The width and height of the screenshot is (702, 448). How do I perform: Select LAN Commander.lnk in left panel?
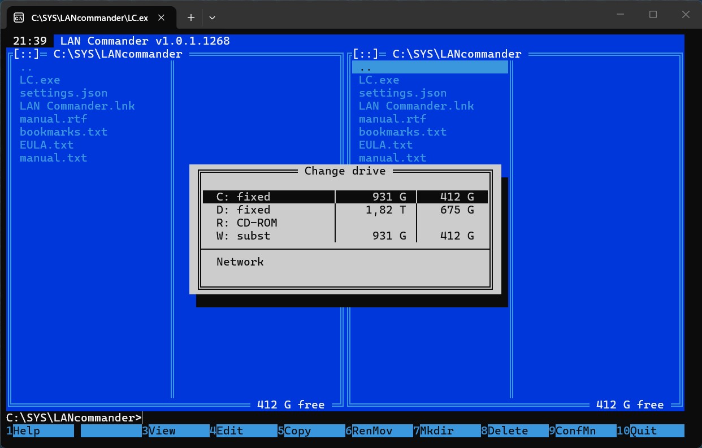coord(77,106)
